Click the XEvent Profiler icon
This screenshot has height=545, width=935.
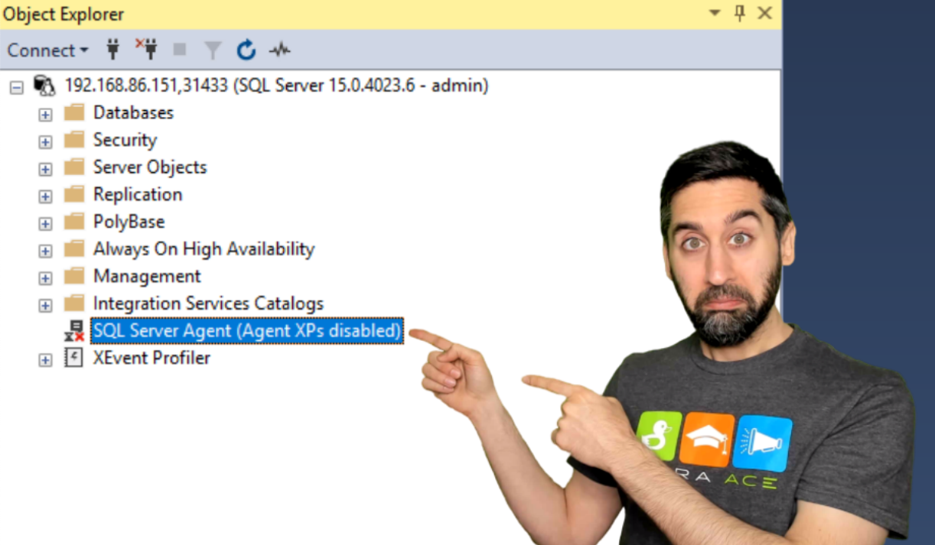pos(73,358)
